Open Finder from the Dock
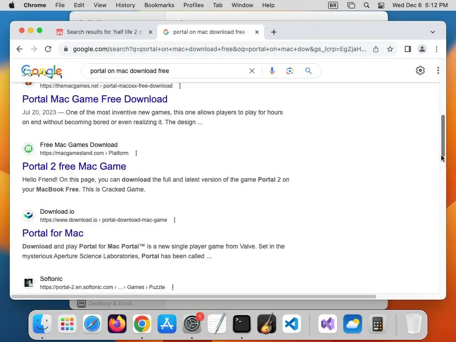Screen dimensions: 456x342 tap(42, 324)
